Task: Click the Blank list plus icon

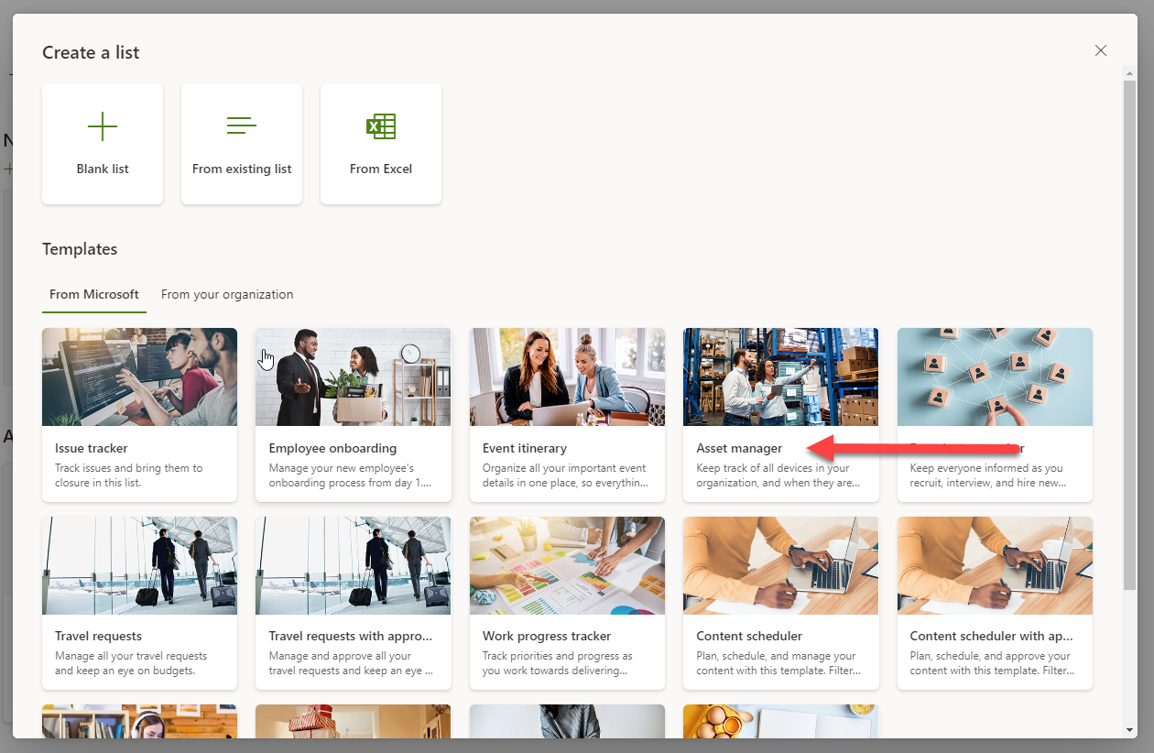Action: click(102, 126)
